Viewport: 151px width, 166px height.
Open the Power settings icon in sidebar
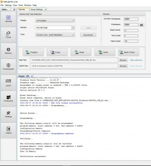click(8, 35)
